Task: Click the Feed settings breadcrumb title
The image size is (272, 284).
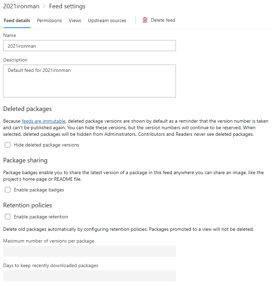Action: [x=67, y=6]
